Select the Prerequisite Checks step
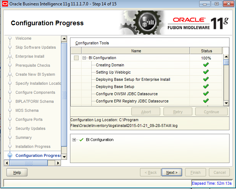Image resolution: width=236 pixels, height=189 pixels. (33, 65)
